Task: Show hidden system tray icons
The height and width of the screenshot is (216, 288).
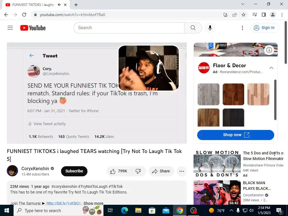Action: (x=231, y=210)
